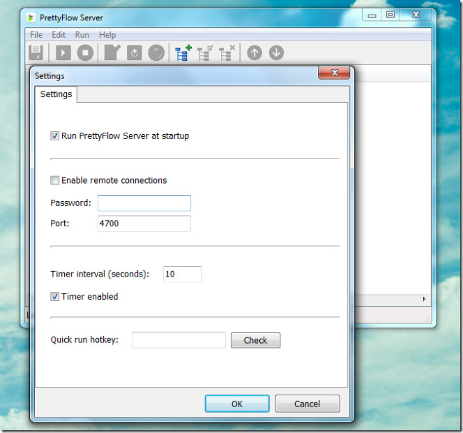Click the Save floppy disk toolbar icon
This screenshot has height=433, width=463.
coord(36,52)
